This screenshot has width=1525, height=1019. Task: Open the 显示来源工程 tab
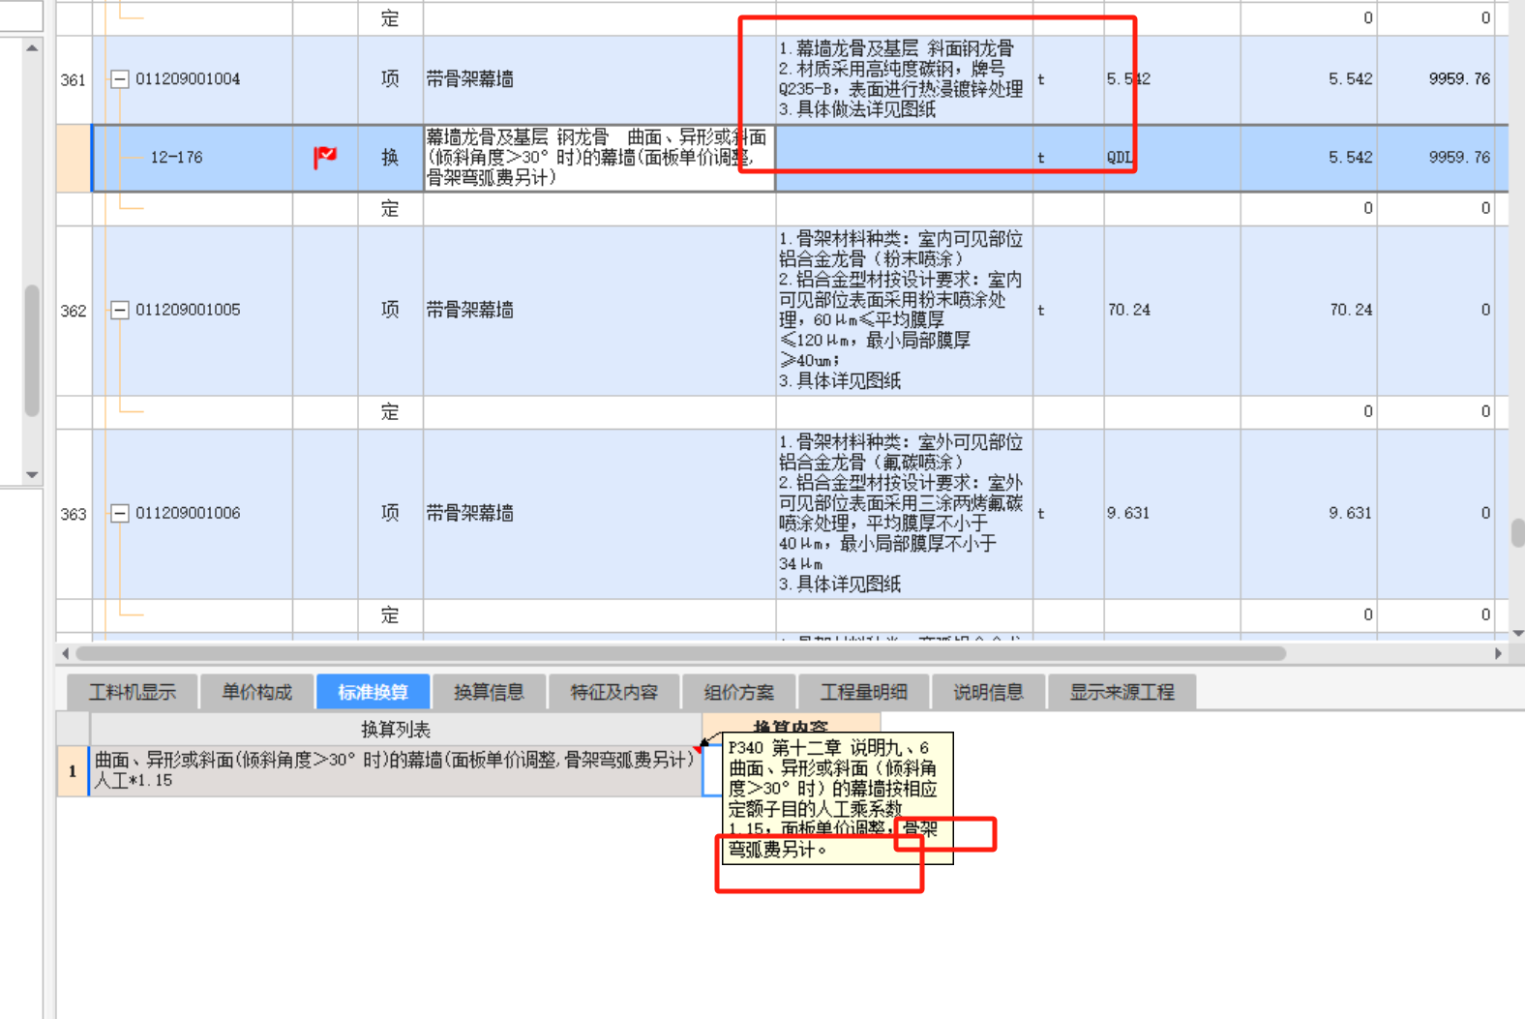(x=1121, y=692)
